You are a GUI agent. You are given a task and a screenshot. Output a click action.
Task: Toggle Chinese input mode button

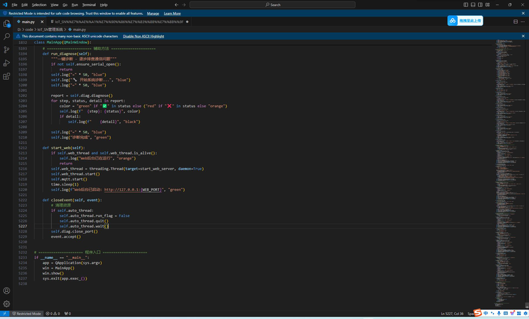click(486, 313)
